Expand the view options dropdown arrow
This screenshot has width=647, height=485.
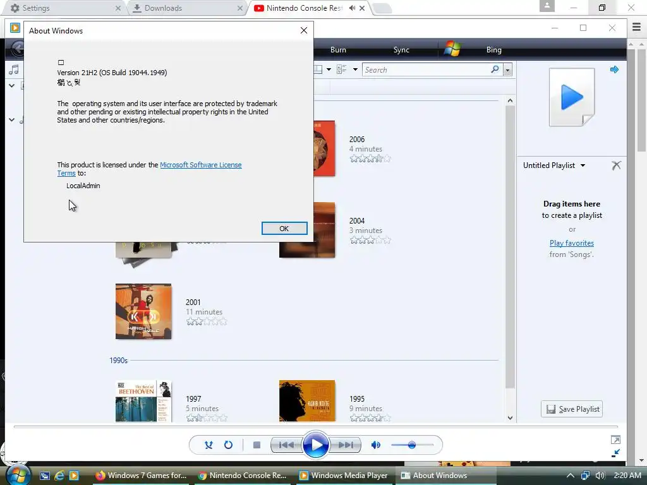[x=355, y=69]
